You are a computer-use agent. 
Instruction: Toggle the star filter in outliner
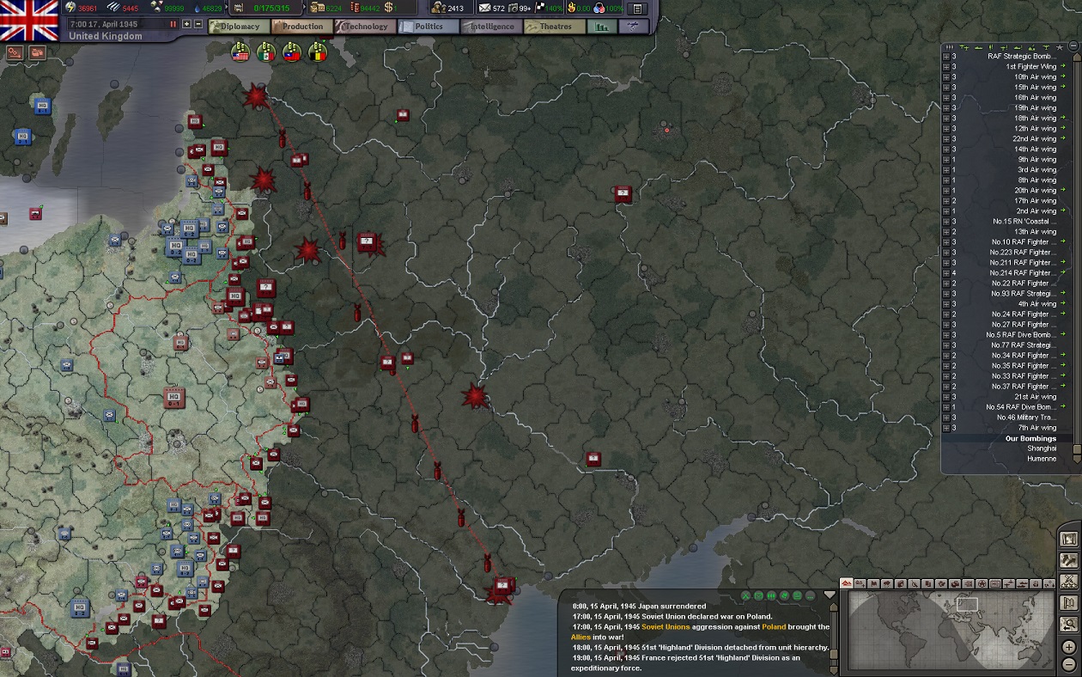coord(1059,47)
